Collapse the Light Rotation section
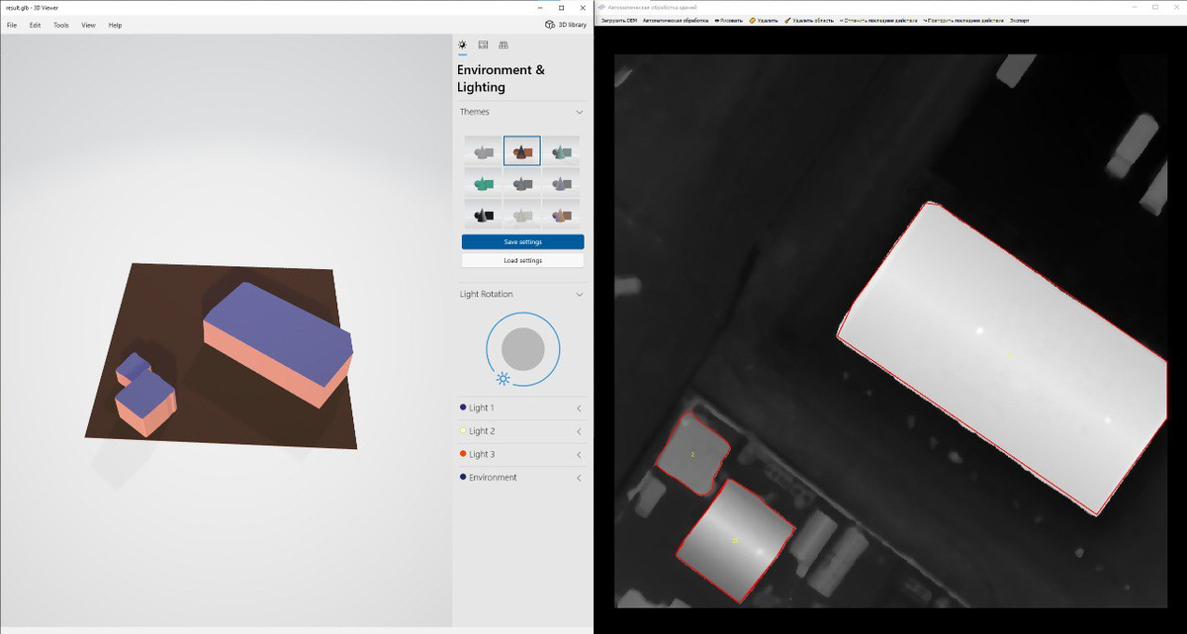Screen dimensions: 1187x634 (579, 295)
